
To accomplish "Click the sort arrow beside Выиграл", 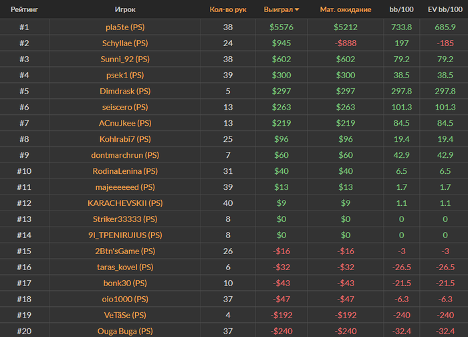I will point(297,10).
